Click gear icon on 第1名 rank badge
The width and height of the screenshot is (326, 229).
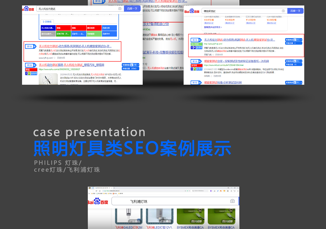coord(35,46)
